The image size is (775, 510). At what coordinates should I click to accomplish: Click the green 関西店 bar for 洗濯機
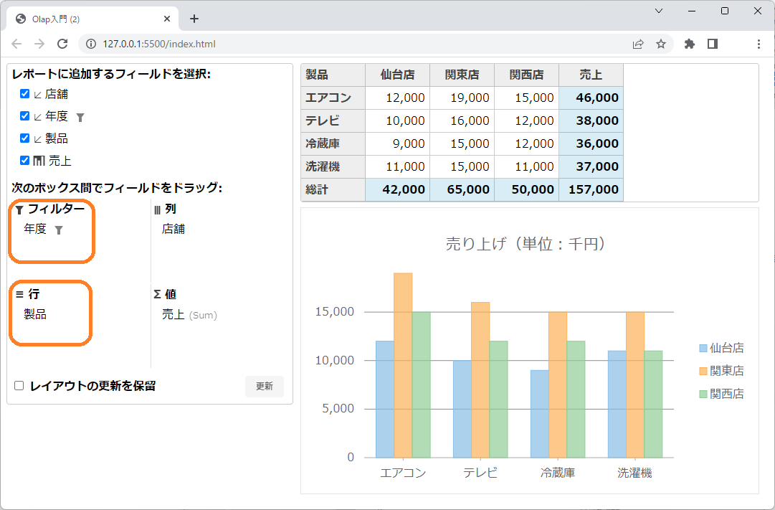click(x=653, y=404)
